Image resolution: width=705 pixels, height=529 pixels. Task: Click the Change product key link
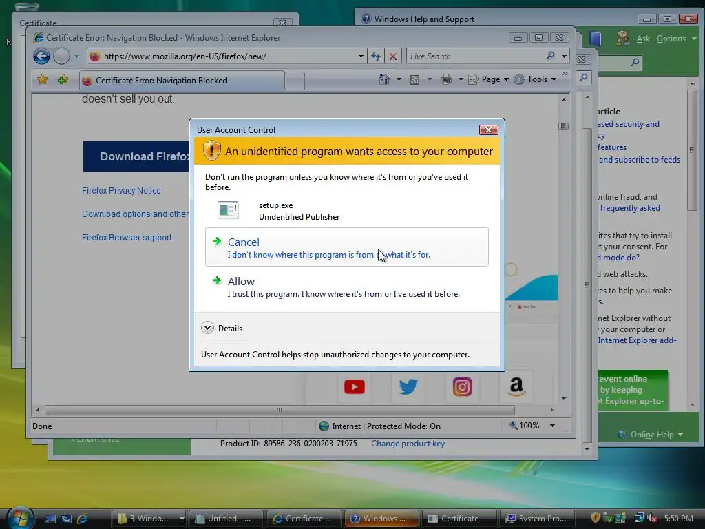[408, 444]
